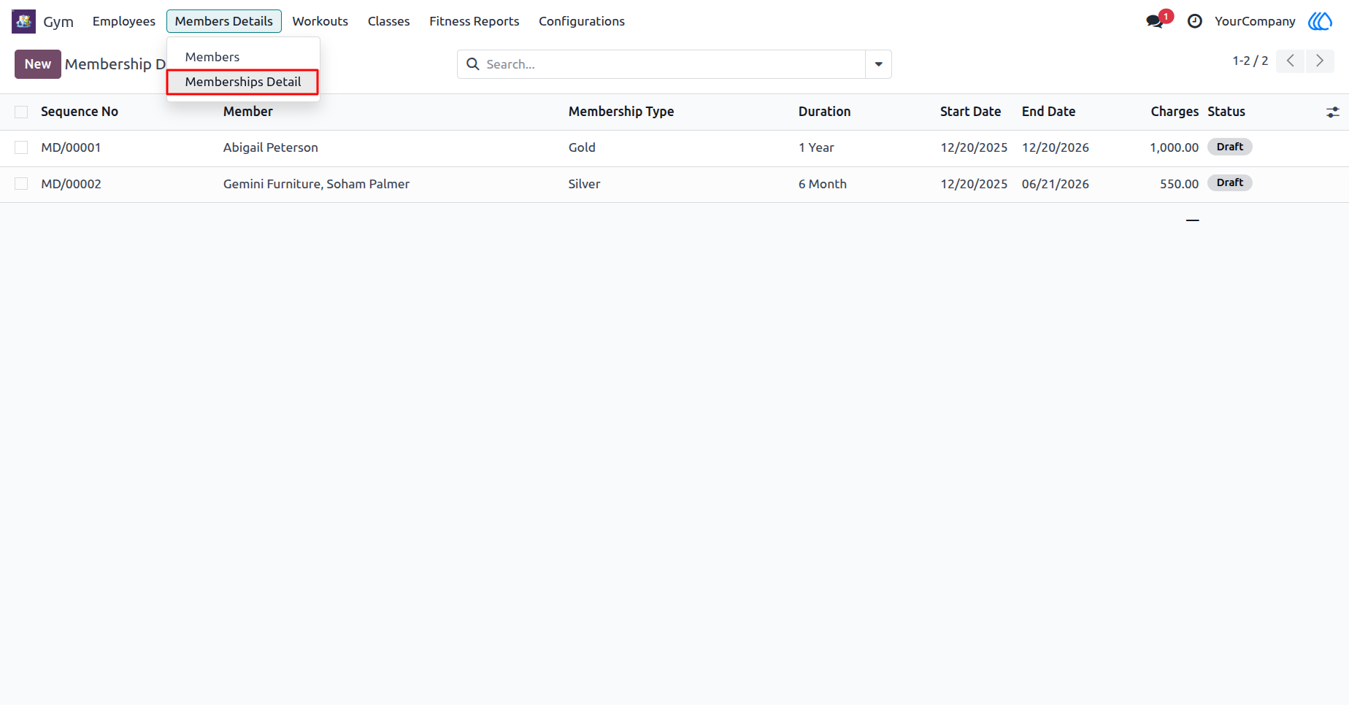Click the Gold membership type cell
Screen dimensions: 1349x705
click(x=582, y=147)
